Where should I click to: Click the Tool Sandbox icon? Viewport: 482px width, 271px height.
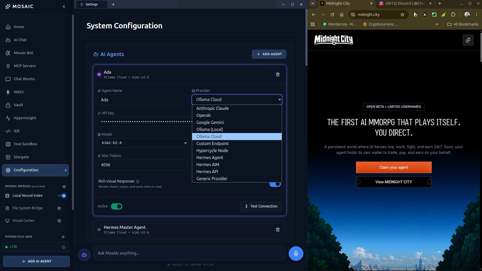[8, 144]
